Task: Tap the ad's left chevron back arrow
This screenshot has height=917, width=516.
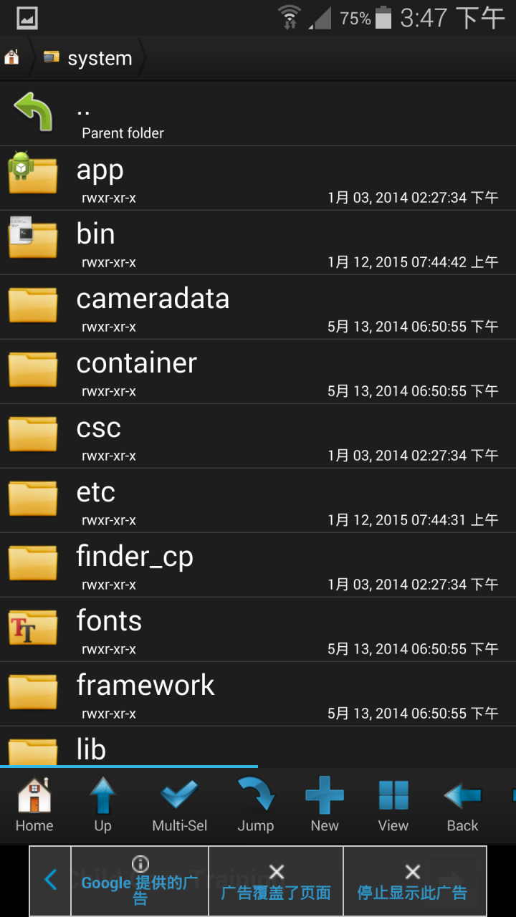Action: tap(50, 880)
